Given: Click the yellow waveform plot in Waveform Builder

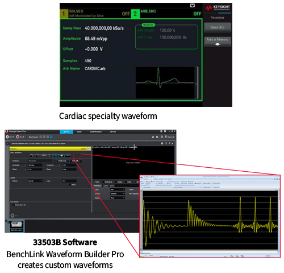Looking at the screenshot, I should (x=210, y=220).
